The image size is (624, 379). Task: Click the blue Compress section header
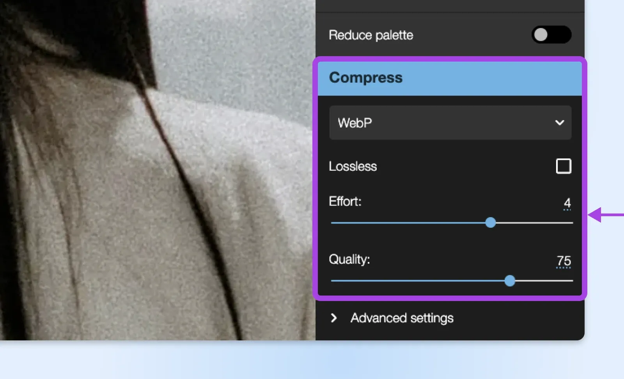(x=449, y=78)
